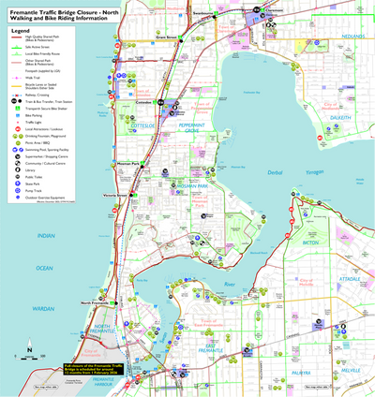Image resolution: width=375 pixels, height=397 pixels.
Task: Click the red 'City of Nedlands' council label
Action: click(330, 106)
